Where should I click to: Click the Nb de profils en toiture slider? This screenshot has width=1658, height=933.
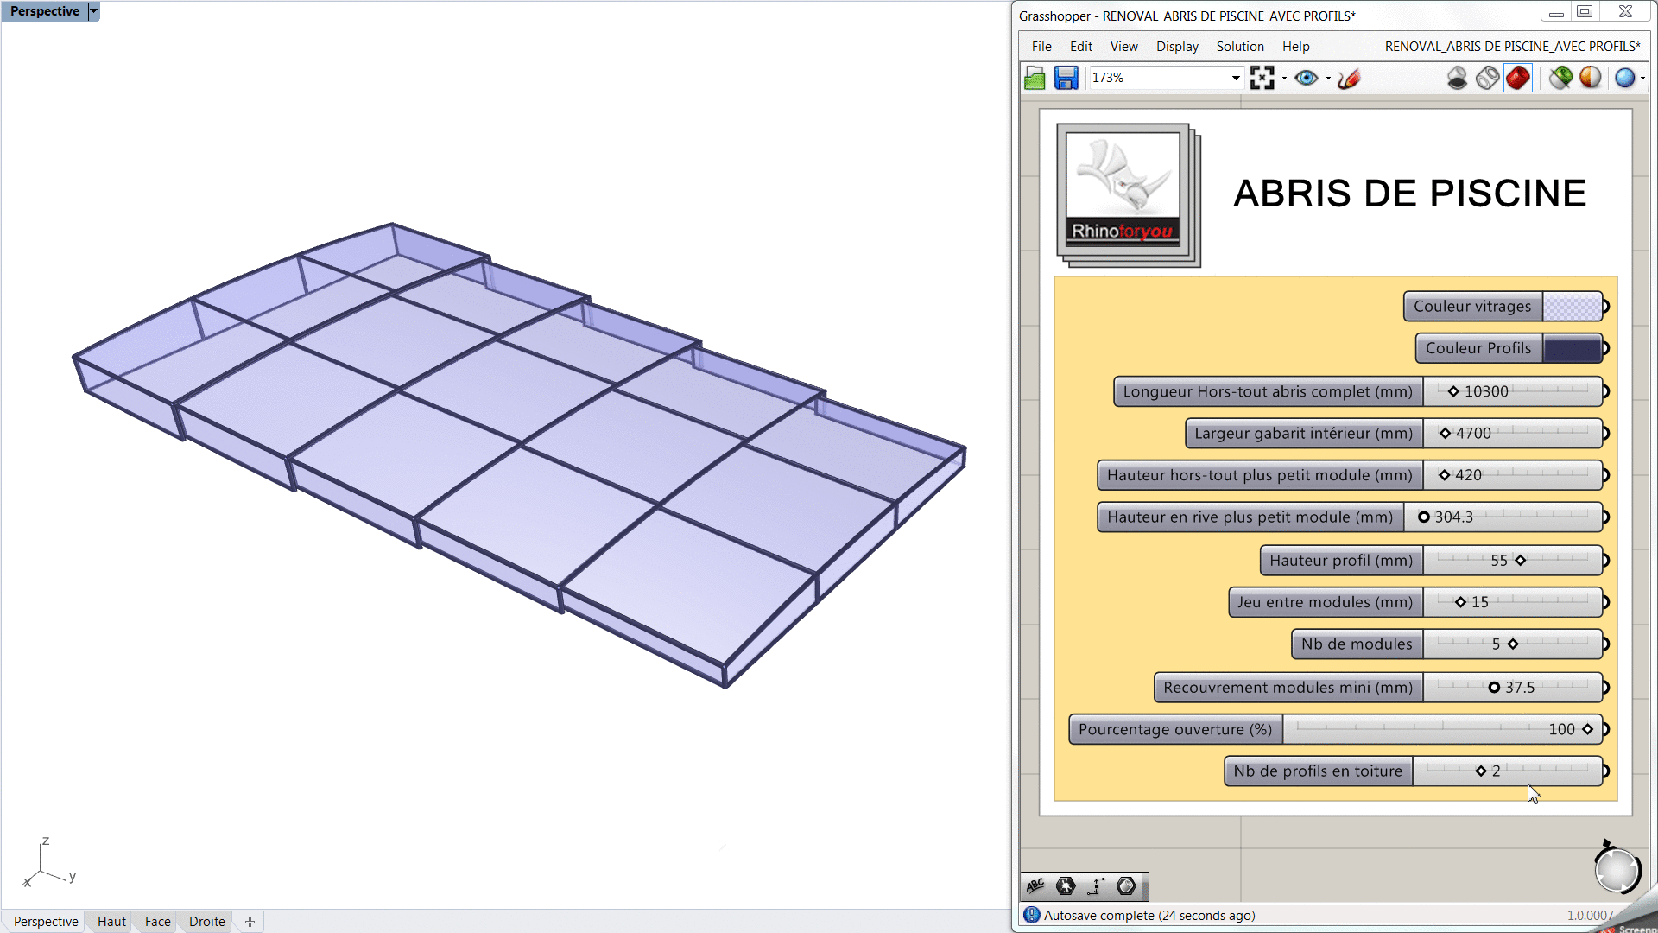[1507, 771]
